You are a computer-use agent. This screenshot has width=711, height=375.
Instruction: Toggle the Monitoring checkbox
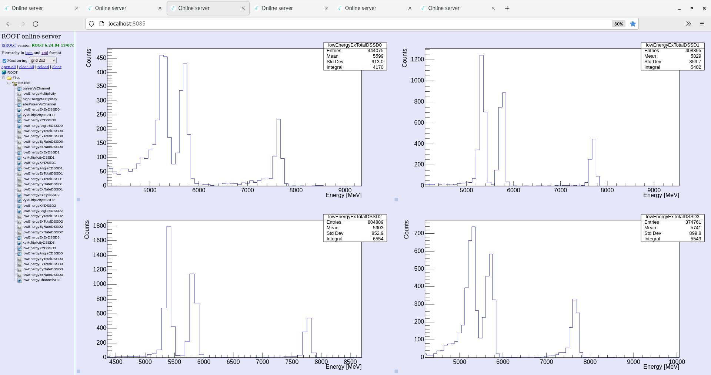[x=4, y=61]
